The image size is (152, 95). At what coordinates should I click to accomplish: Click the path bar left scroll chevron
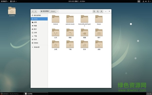39,11
